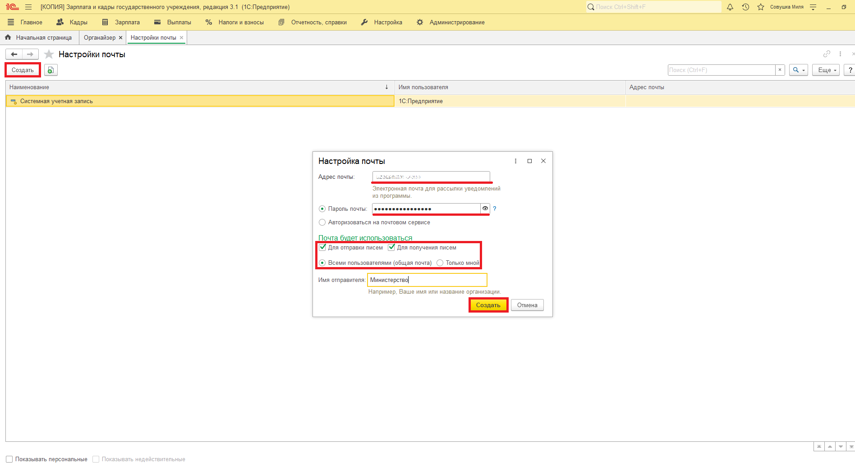
Task: Open dialog more options vertical dots
Action: [x=515, y=161]
